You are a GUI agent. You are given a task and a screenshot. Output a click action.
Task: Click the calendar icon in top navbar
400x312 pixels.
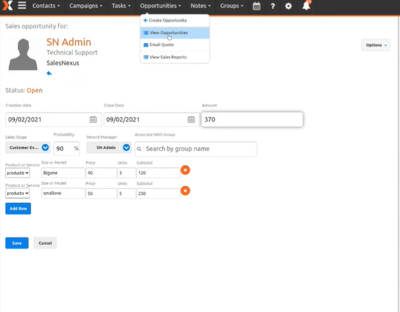coord(257,6)
